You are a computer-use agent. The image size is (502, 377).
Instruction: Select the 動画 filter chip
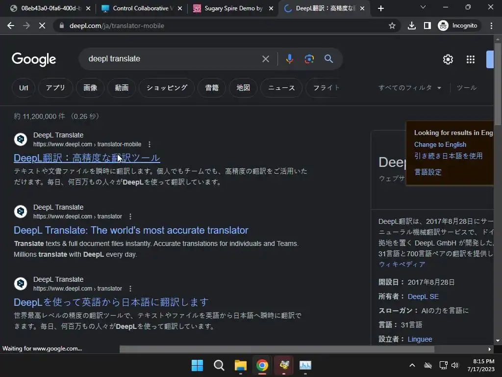pyautogui.click(x=122, y=88)
